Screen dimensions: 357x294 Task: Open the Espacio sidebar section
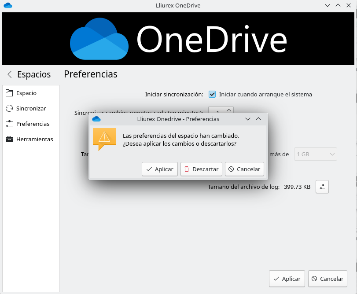point(31,93)
